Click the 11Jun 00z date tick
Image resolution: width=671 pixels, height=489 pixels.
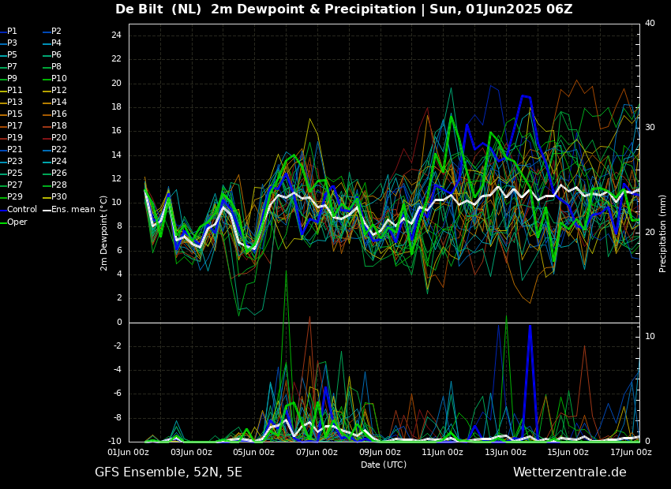coord(443,452)
